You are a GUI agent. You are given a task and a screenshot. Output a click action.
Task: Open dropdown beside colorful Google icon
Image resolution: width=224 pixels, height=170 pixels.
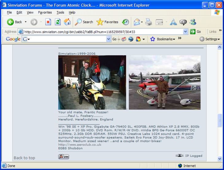click(x=144, y=39)
